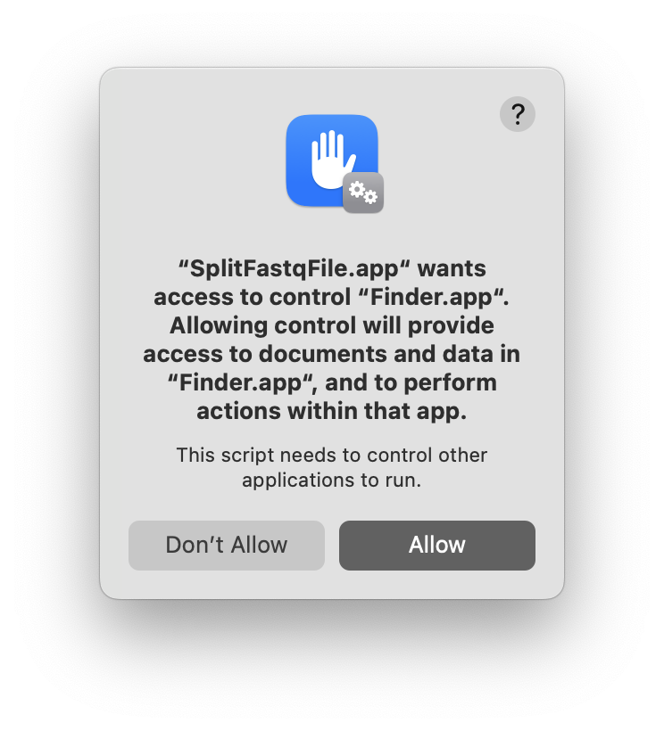Grant control by choosing Allow
Viewport: 664px width, 731px height.
437,545
